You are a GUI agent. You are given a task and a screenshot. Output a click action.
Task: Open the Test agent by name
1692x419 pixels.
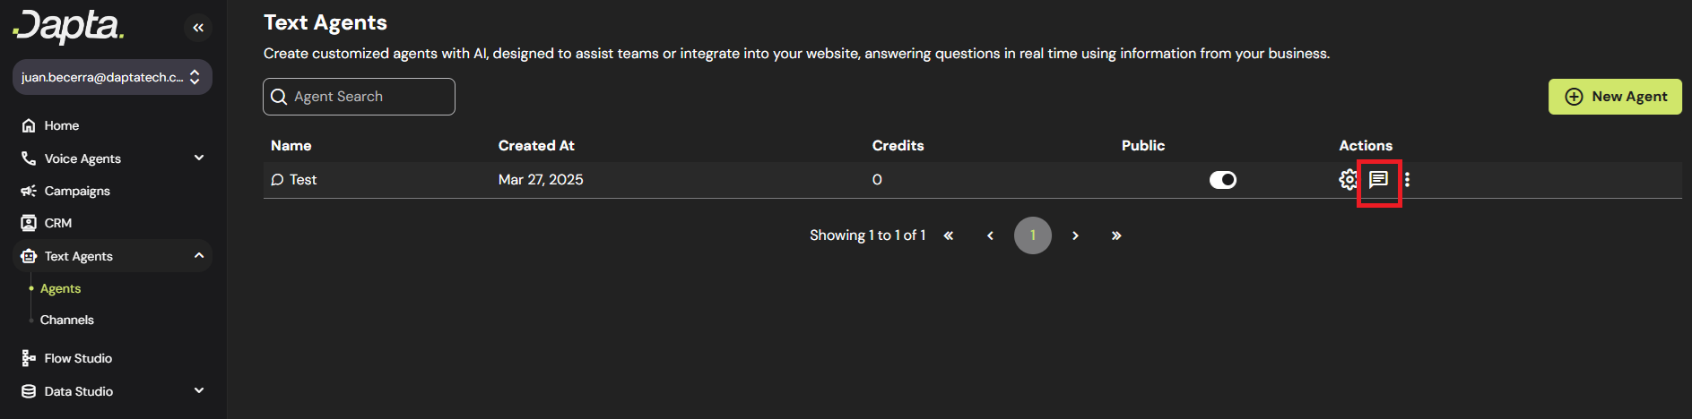click(303, 180)
